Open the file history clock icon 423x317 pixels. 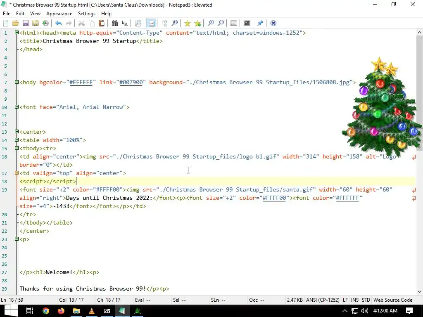pos(45,23)
